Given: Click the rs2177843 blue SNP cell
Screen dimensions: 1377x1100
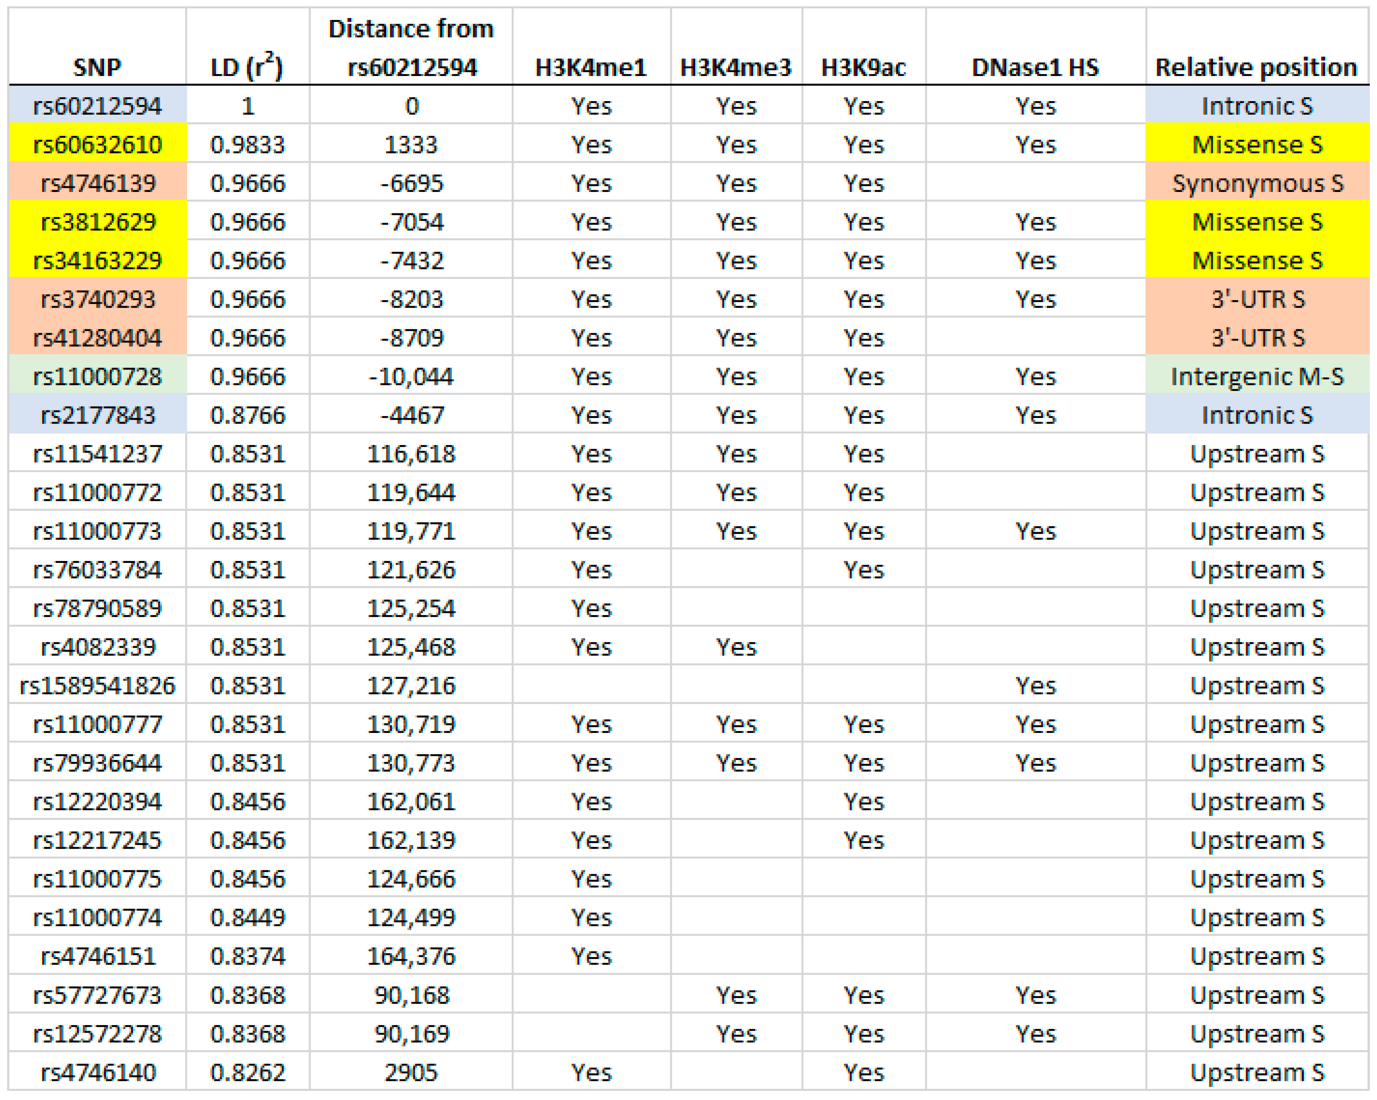Looking at the screenshot, I should pyautogui.click(x=97, y=415).
